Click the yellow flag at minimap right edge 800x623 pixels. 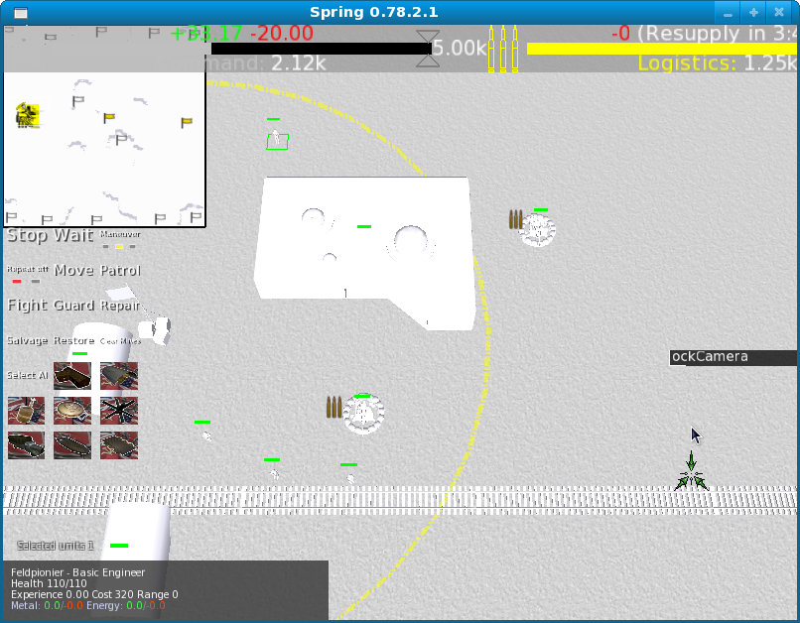click(x=187, y=122)
